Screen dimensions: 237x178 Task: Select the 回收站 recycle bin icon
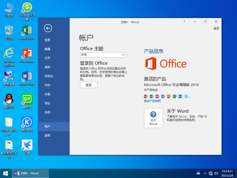pyautogui.click(x=9, y=32)
